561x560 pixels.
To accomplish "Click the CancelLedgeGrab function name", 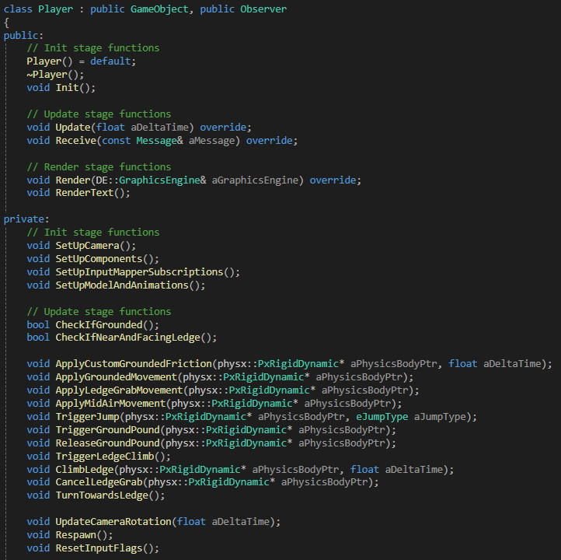I will pos(99,482).
